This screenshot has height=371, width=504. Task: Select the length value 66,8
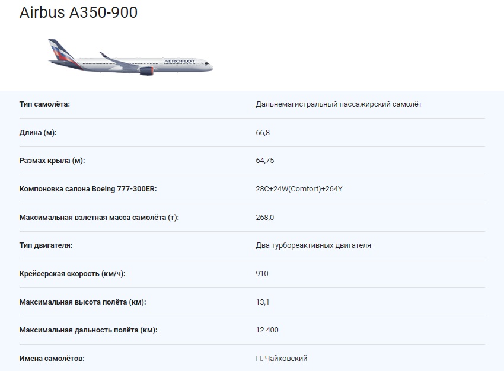[x=263, y=132]
